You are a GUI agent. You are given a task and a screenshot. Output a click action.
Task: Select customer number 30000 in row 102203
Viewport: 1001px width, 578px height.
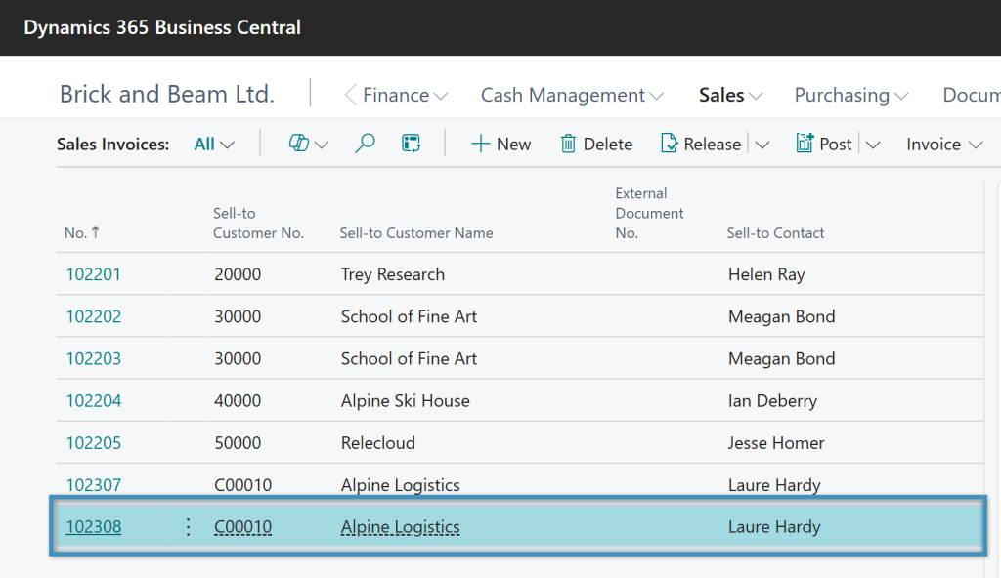pos(238,358)
